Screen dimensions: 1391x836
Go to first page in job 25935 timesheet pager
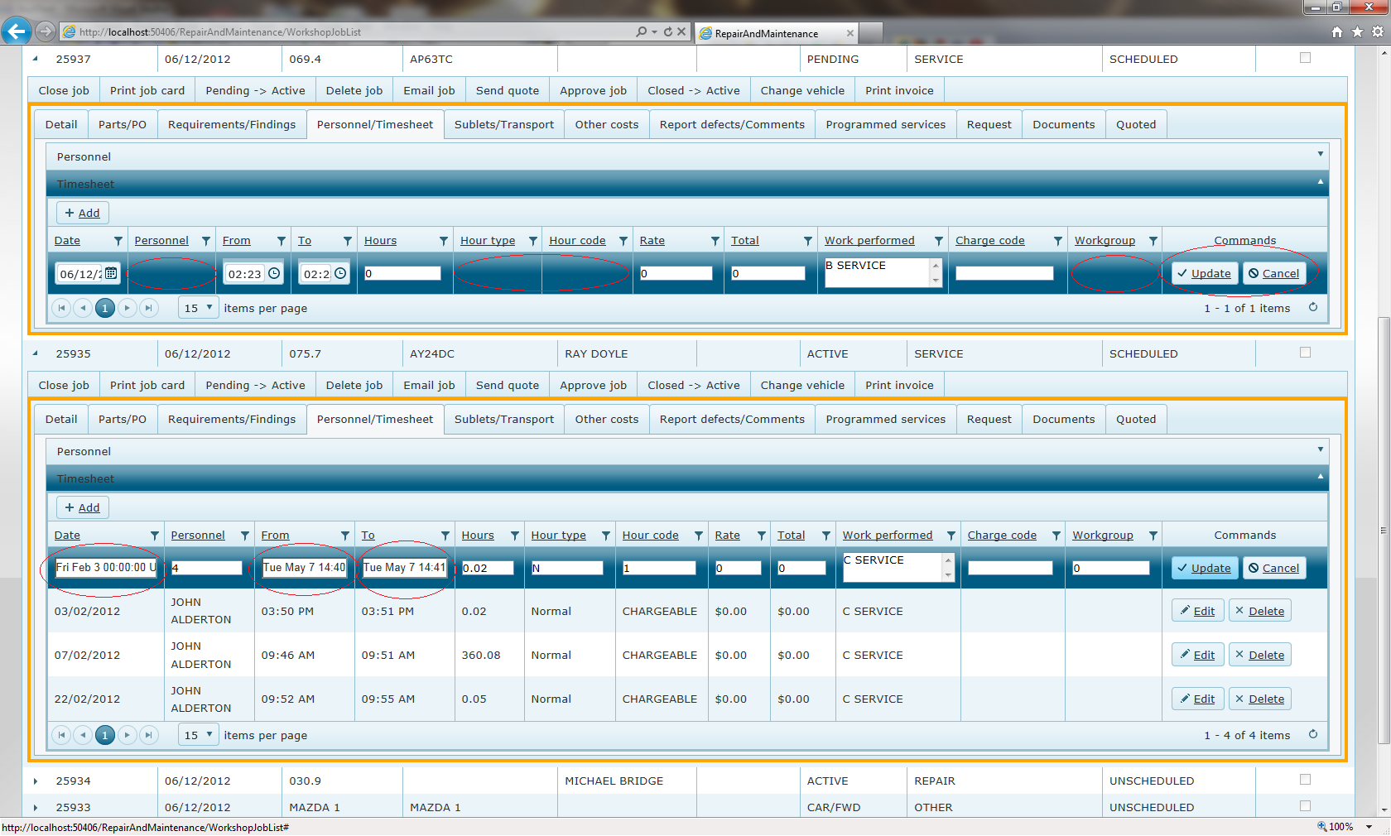click(x=61, y=735)
